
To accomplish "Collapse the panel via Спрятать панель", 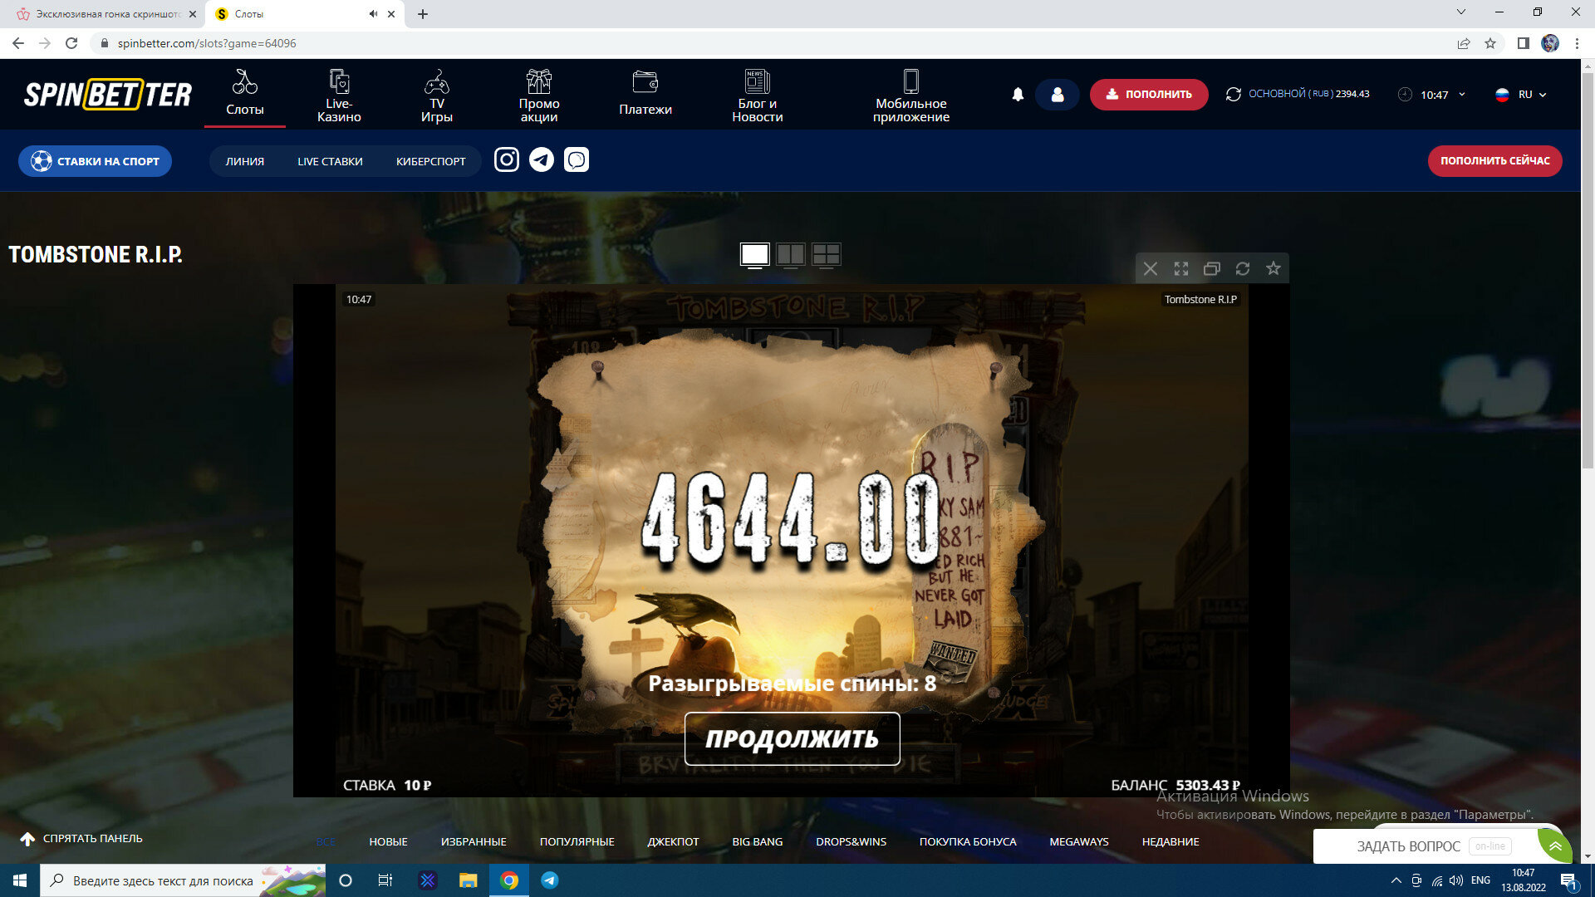I will (x=81, y=839).
